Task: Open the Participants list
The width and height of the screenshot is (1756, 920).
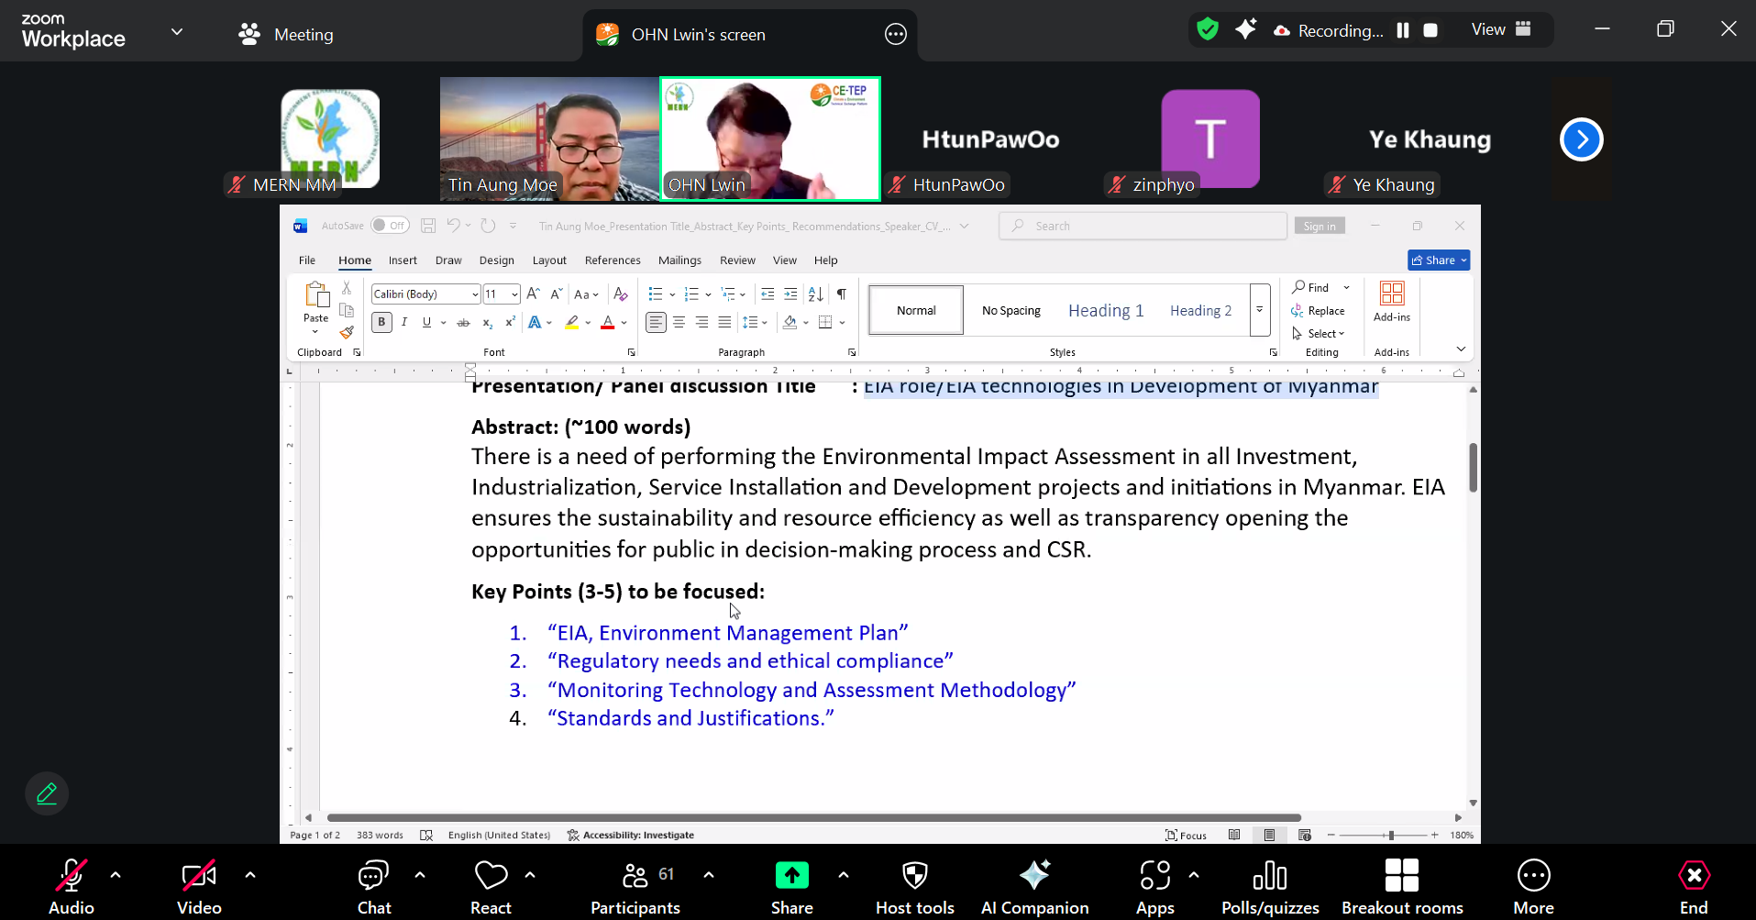Action: (x=635, y=886)
